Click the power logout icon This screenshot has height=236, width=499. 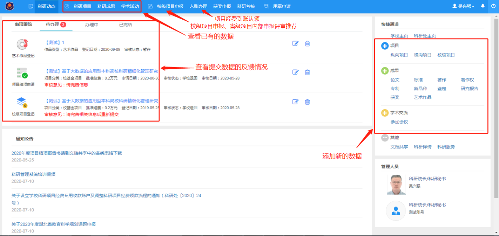pyautogui.click(x=493, y=6)
